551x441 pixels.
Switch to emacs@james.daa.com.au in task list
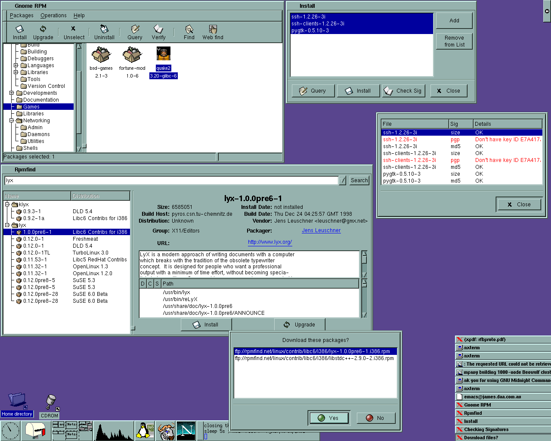coord(503,397)
